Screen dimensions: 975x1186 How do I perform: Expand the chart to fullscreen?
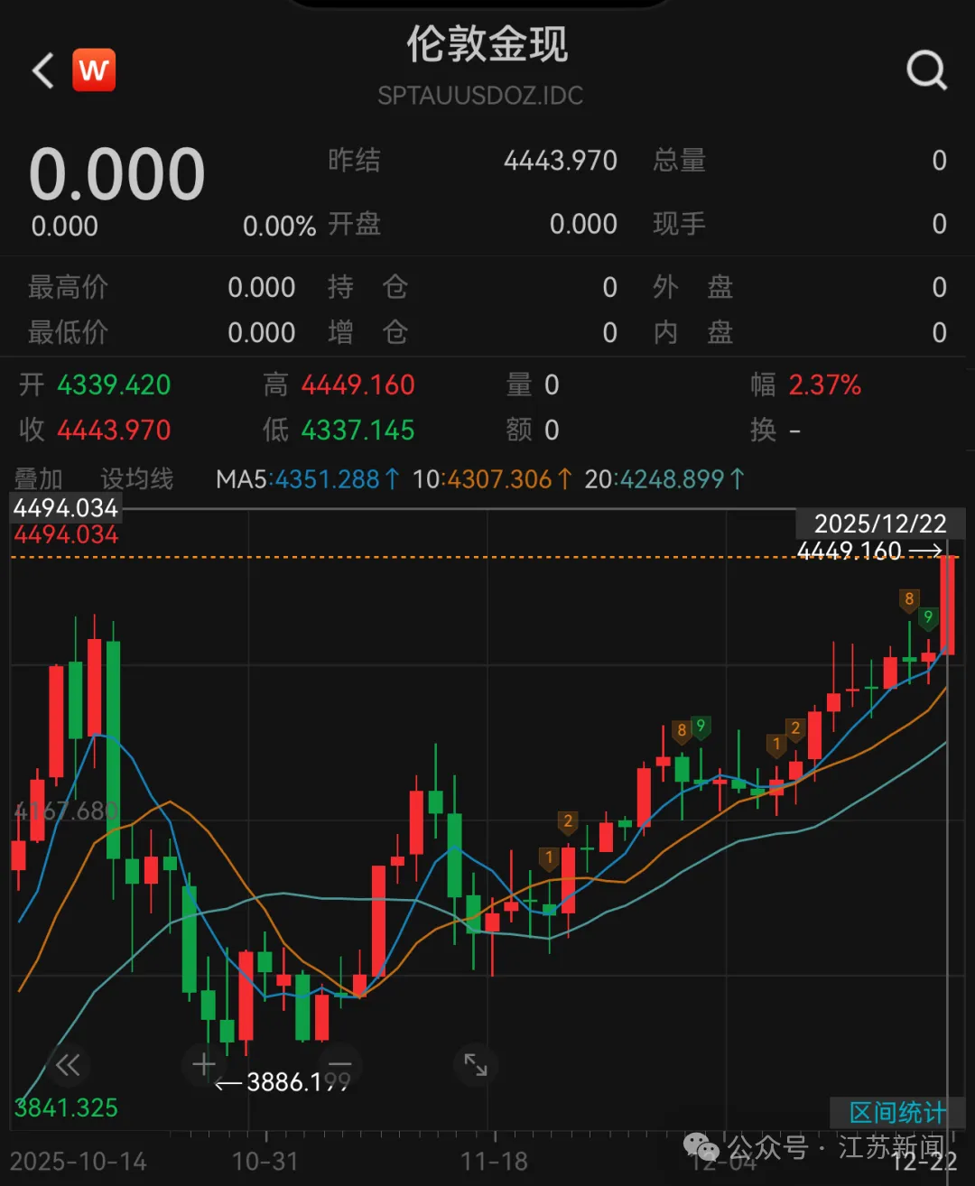tap(476, 1065)
